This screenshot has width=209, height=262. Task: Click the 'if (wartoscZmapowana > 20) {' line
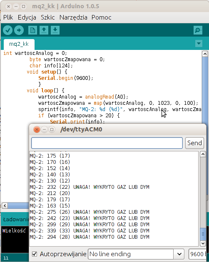tap(79, 116)
